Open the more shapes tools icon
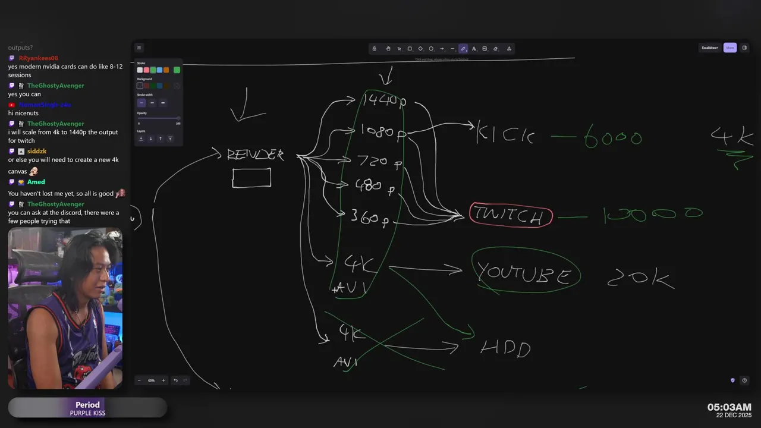This screenshot has width=761, height=428. tap(509, 49)
